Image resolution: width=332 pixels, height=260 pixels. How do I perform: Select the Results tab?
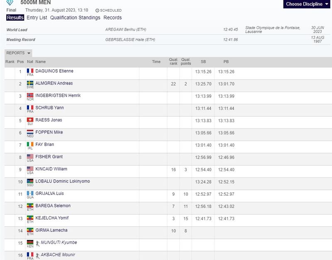(x=15, y=17)
